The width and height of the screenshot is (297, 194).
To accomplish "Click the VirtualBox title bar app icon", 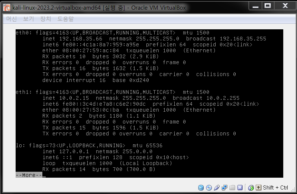I will tap(7, 7).
